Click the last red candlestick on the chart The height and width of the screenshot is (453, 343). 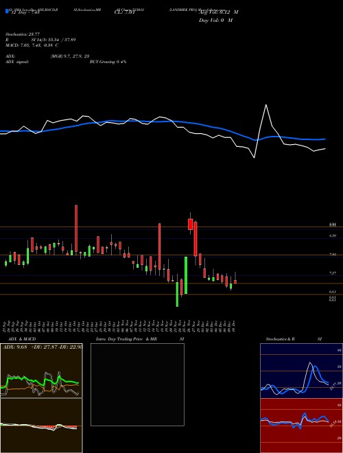pos(235,281)
